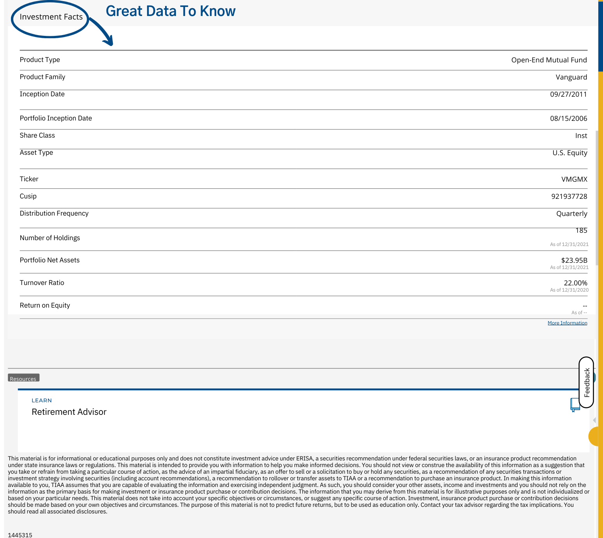The height and width of the screenshot is (538, 603).
Task: Click the As of 12/31/2020 date note
Action: tap(569, 290)
